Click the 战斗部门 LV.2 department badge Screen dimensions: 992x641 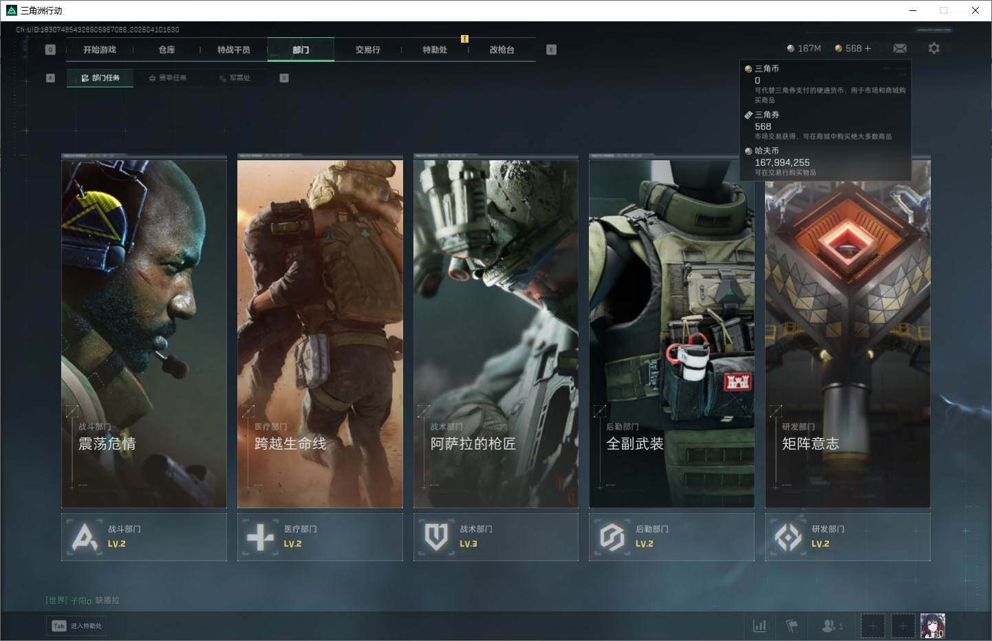(144, 537)
